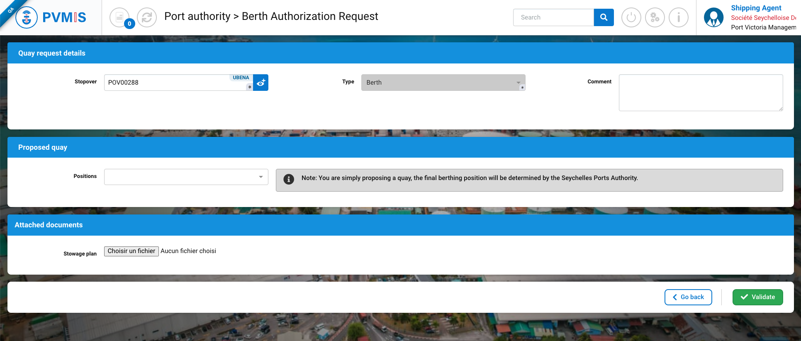Open the Type dropdown showing Berth
Screen dimensions: 801x341
(443, 83)
